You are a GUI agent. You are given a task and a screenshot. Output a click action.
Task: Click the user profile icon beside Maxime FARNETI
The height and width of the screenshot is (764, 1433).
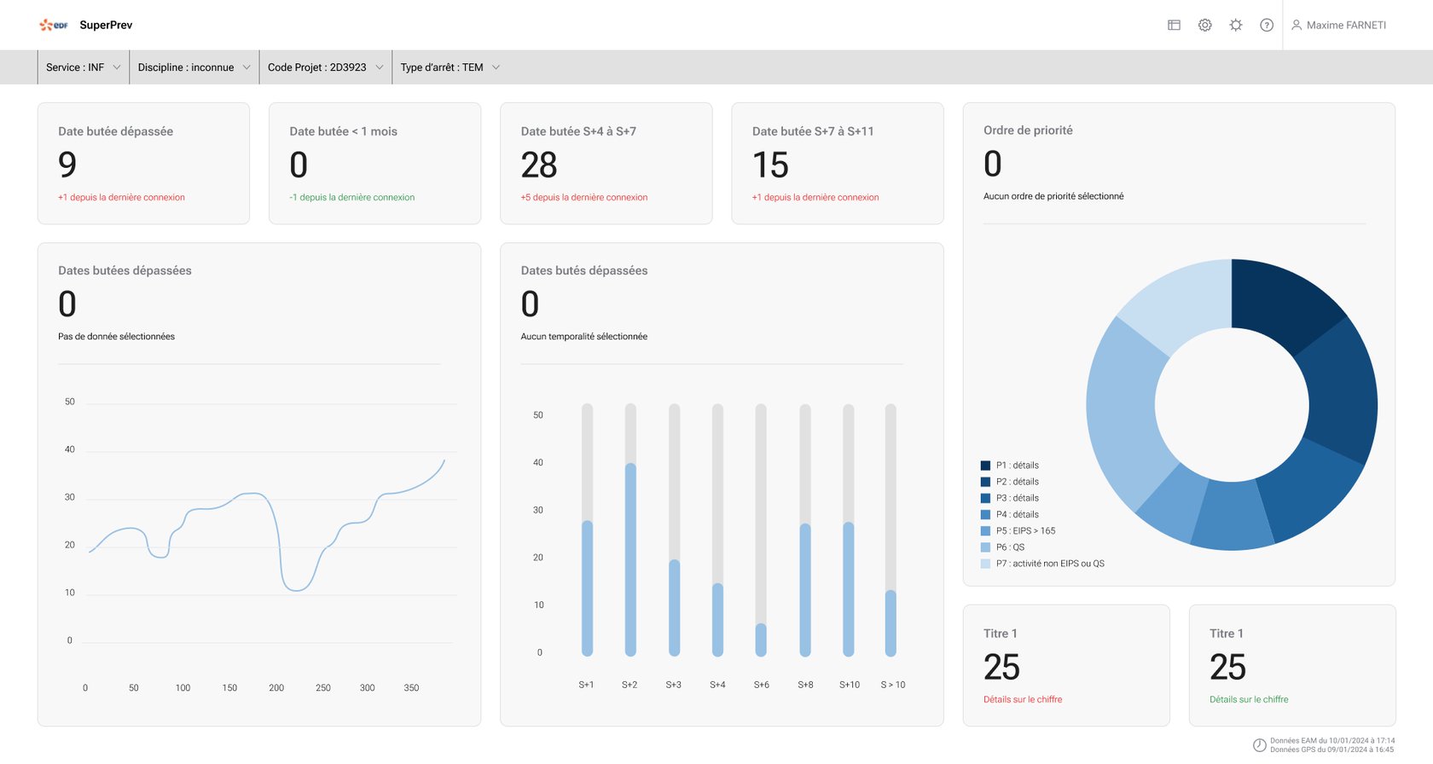(x=1297, y=26)
